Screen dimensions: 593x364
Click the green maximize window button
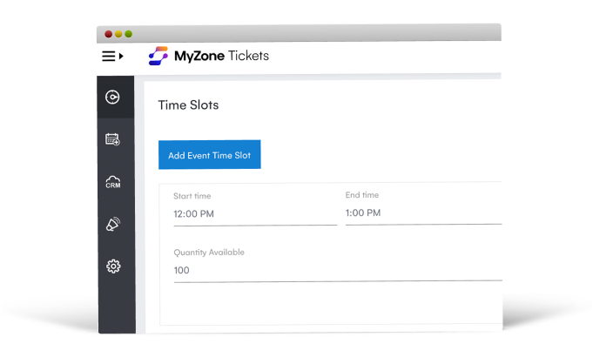(129, 34)
